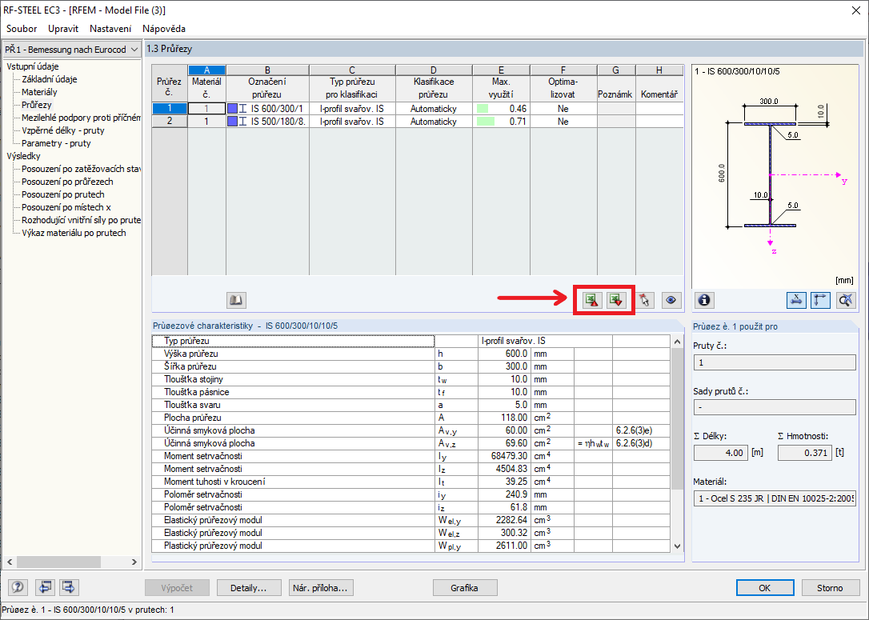Select Průřezy in navigator tree
Screen dimensions: 869x620
click(x=37, y=105)
